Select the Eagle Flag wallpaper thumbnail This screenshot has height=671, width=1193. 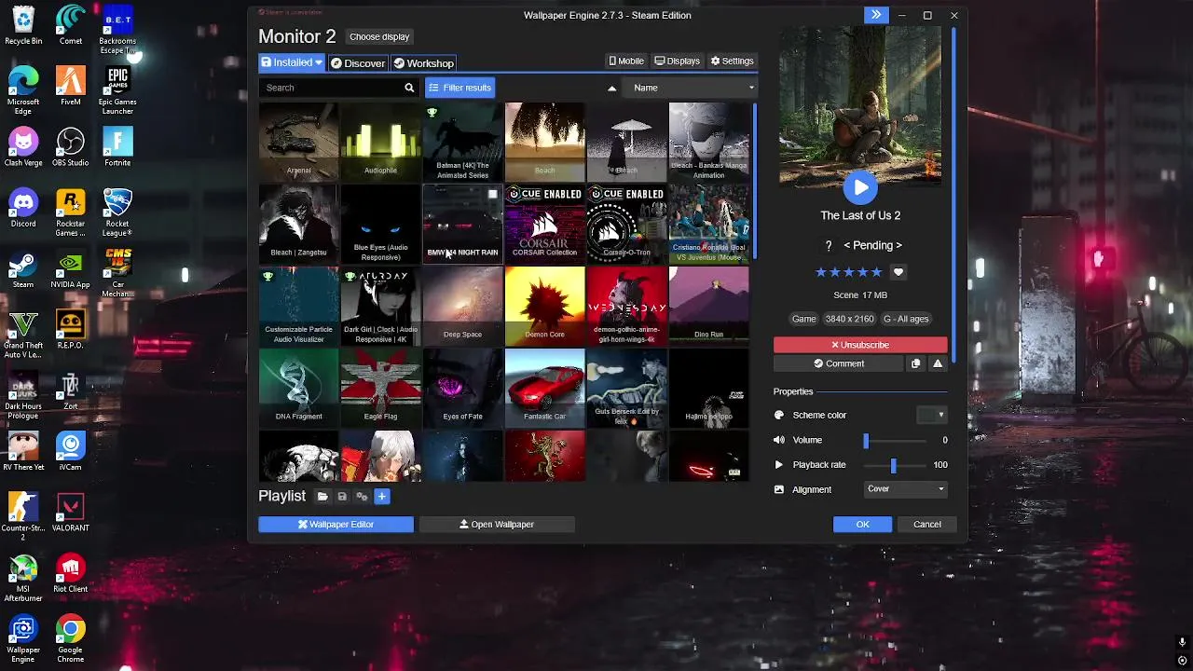[x=380, y=388]
